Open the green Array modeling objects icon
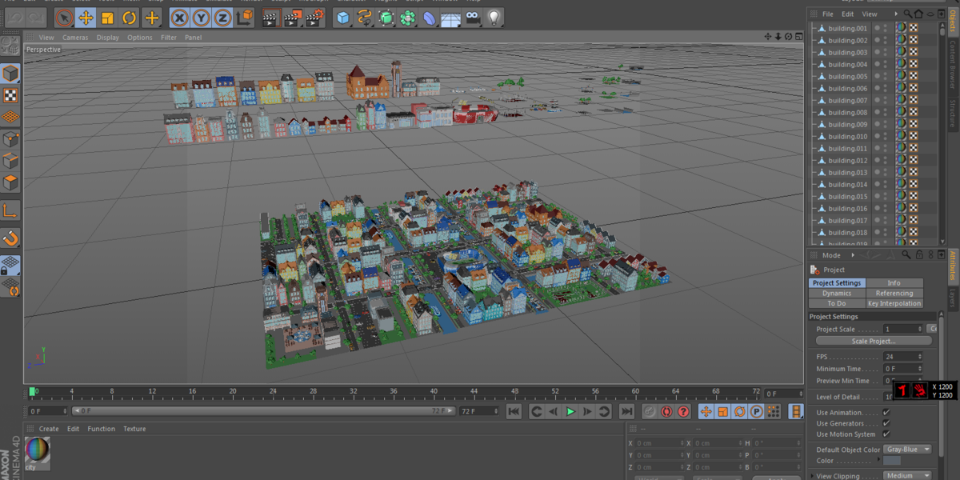The height and width of the screenshot is (480, 960). (408, 17)
